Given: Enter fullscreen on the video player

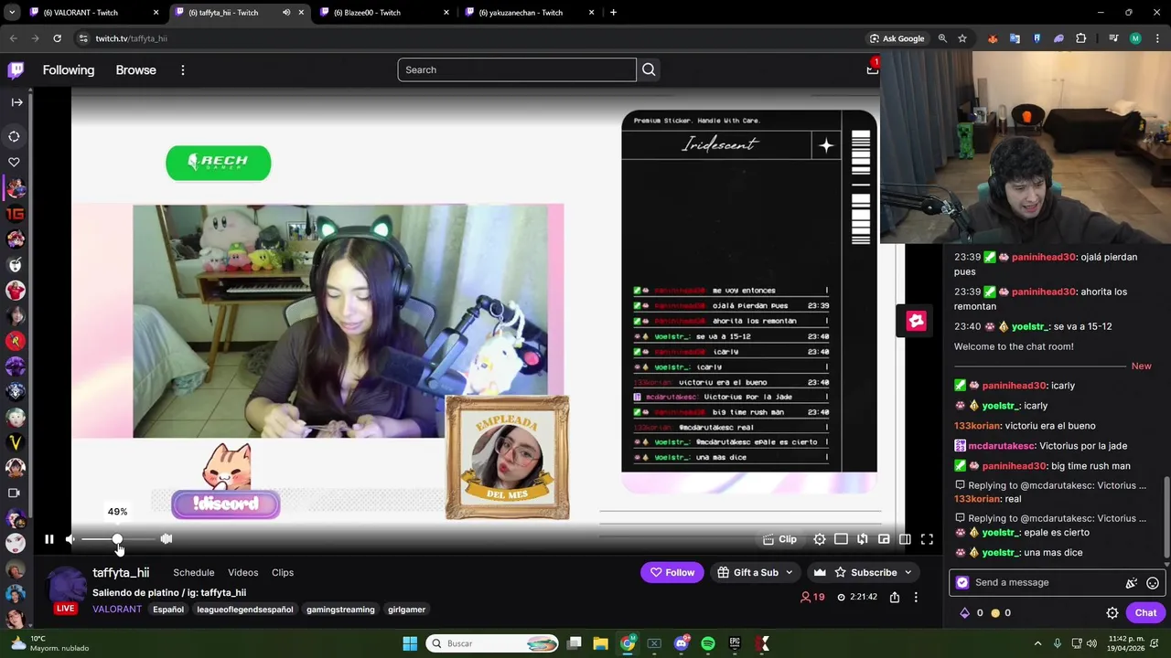Looking at the screenshot, I should coord(927,539).
